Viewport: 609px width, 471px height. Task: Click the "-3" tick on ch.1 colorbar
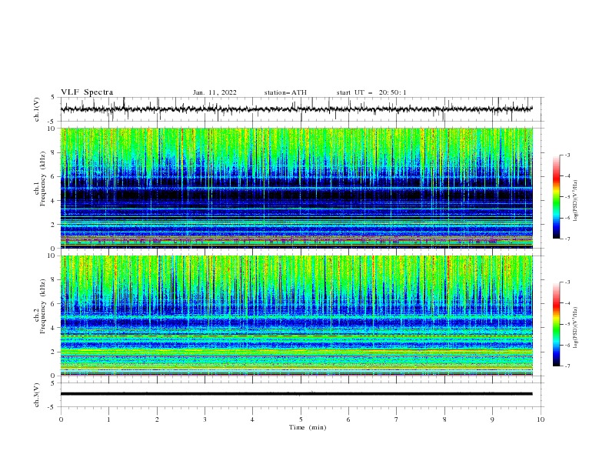point(567,155)
